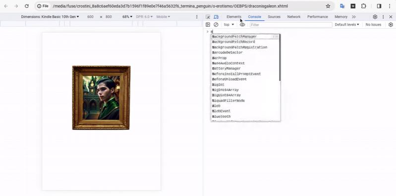This screenshot has height=196, width=396.
Task: Clear the console with the clear icon
Action: pyautogui.click(x=216, y=25)
